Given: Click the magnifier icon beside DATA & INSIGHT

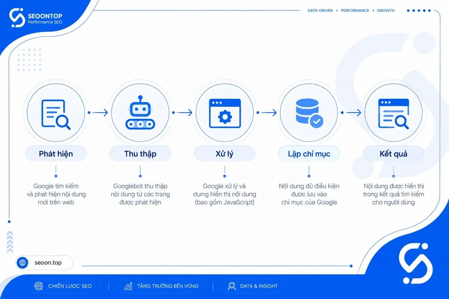Looking at the screenshot, I should 232,286.
